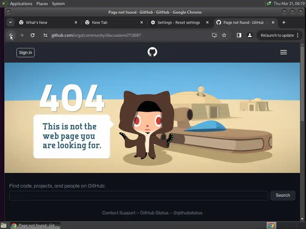Close the Page not found GitHub tab
306x229 pixels.
(x=273, y=22)
